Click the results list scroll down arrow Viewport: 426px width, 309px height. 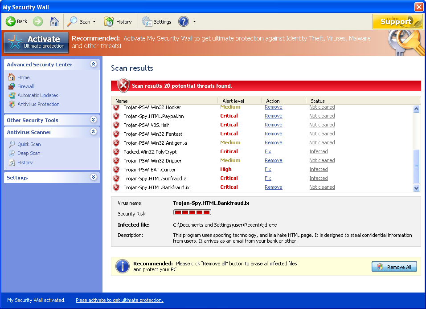(x=416, y=188)
